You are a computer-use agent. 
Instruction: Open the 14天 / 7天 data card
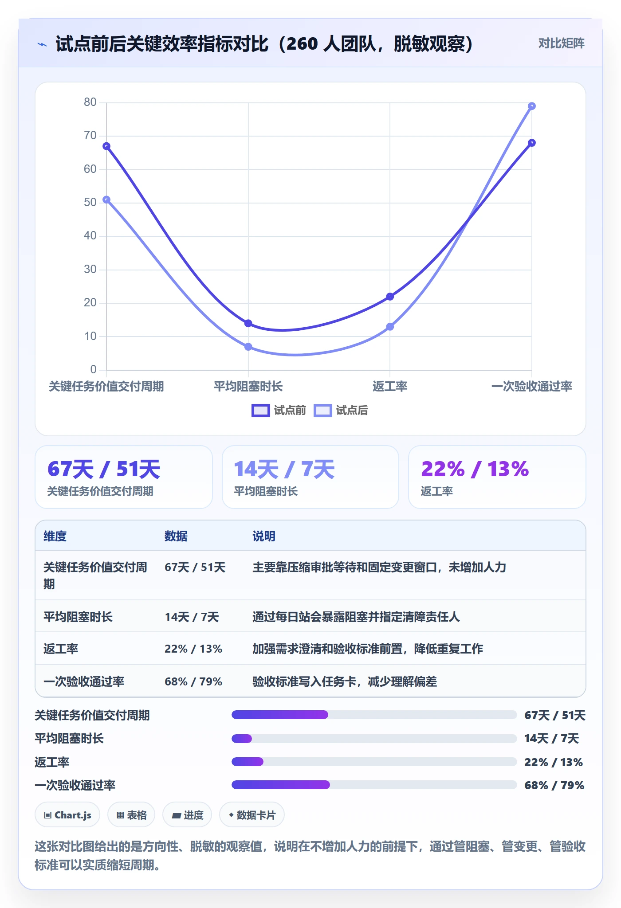[x=310, y=477]
